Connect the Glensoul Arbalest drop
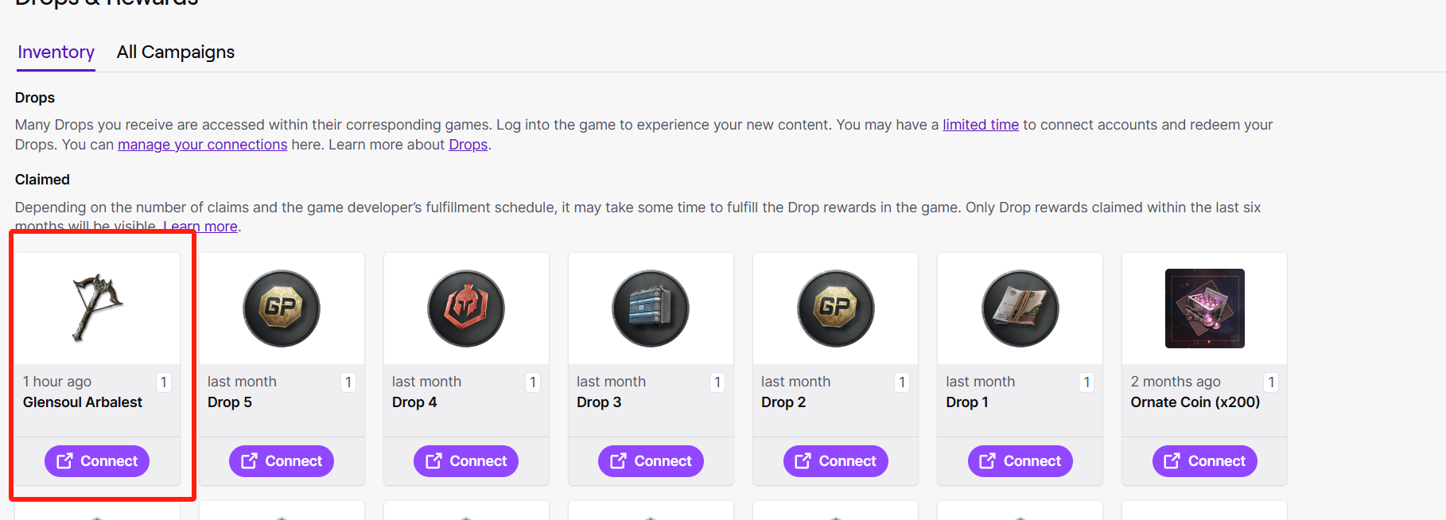 (x=97, y=461)
